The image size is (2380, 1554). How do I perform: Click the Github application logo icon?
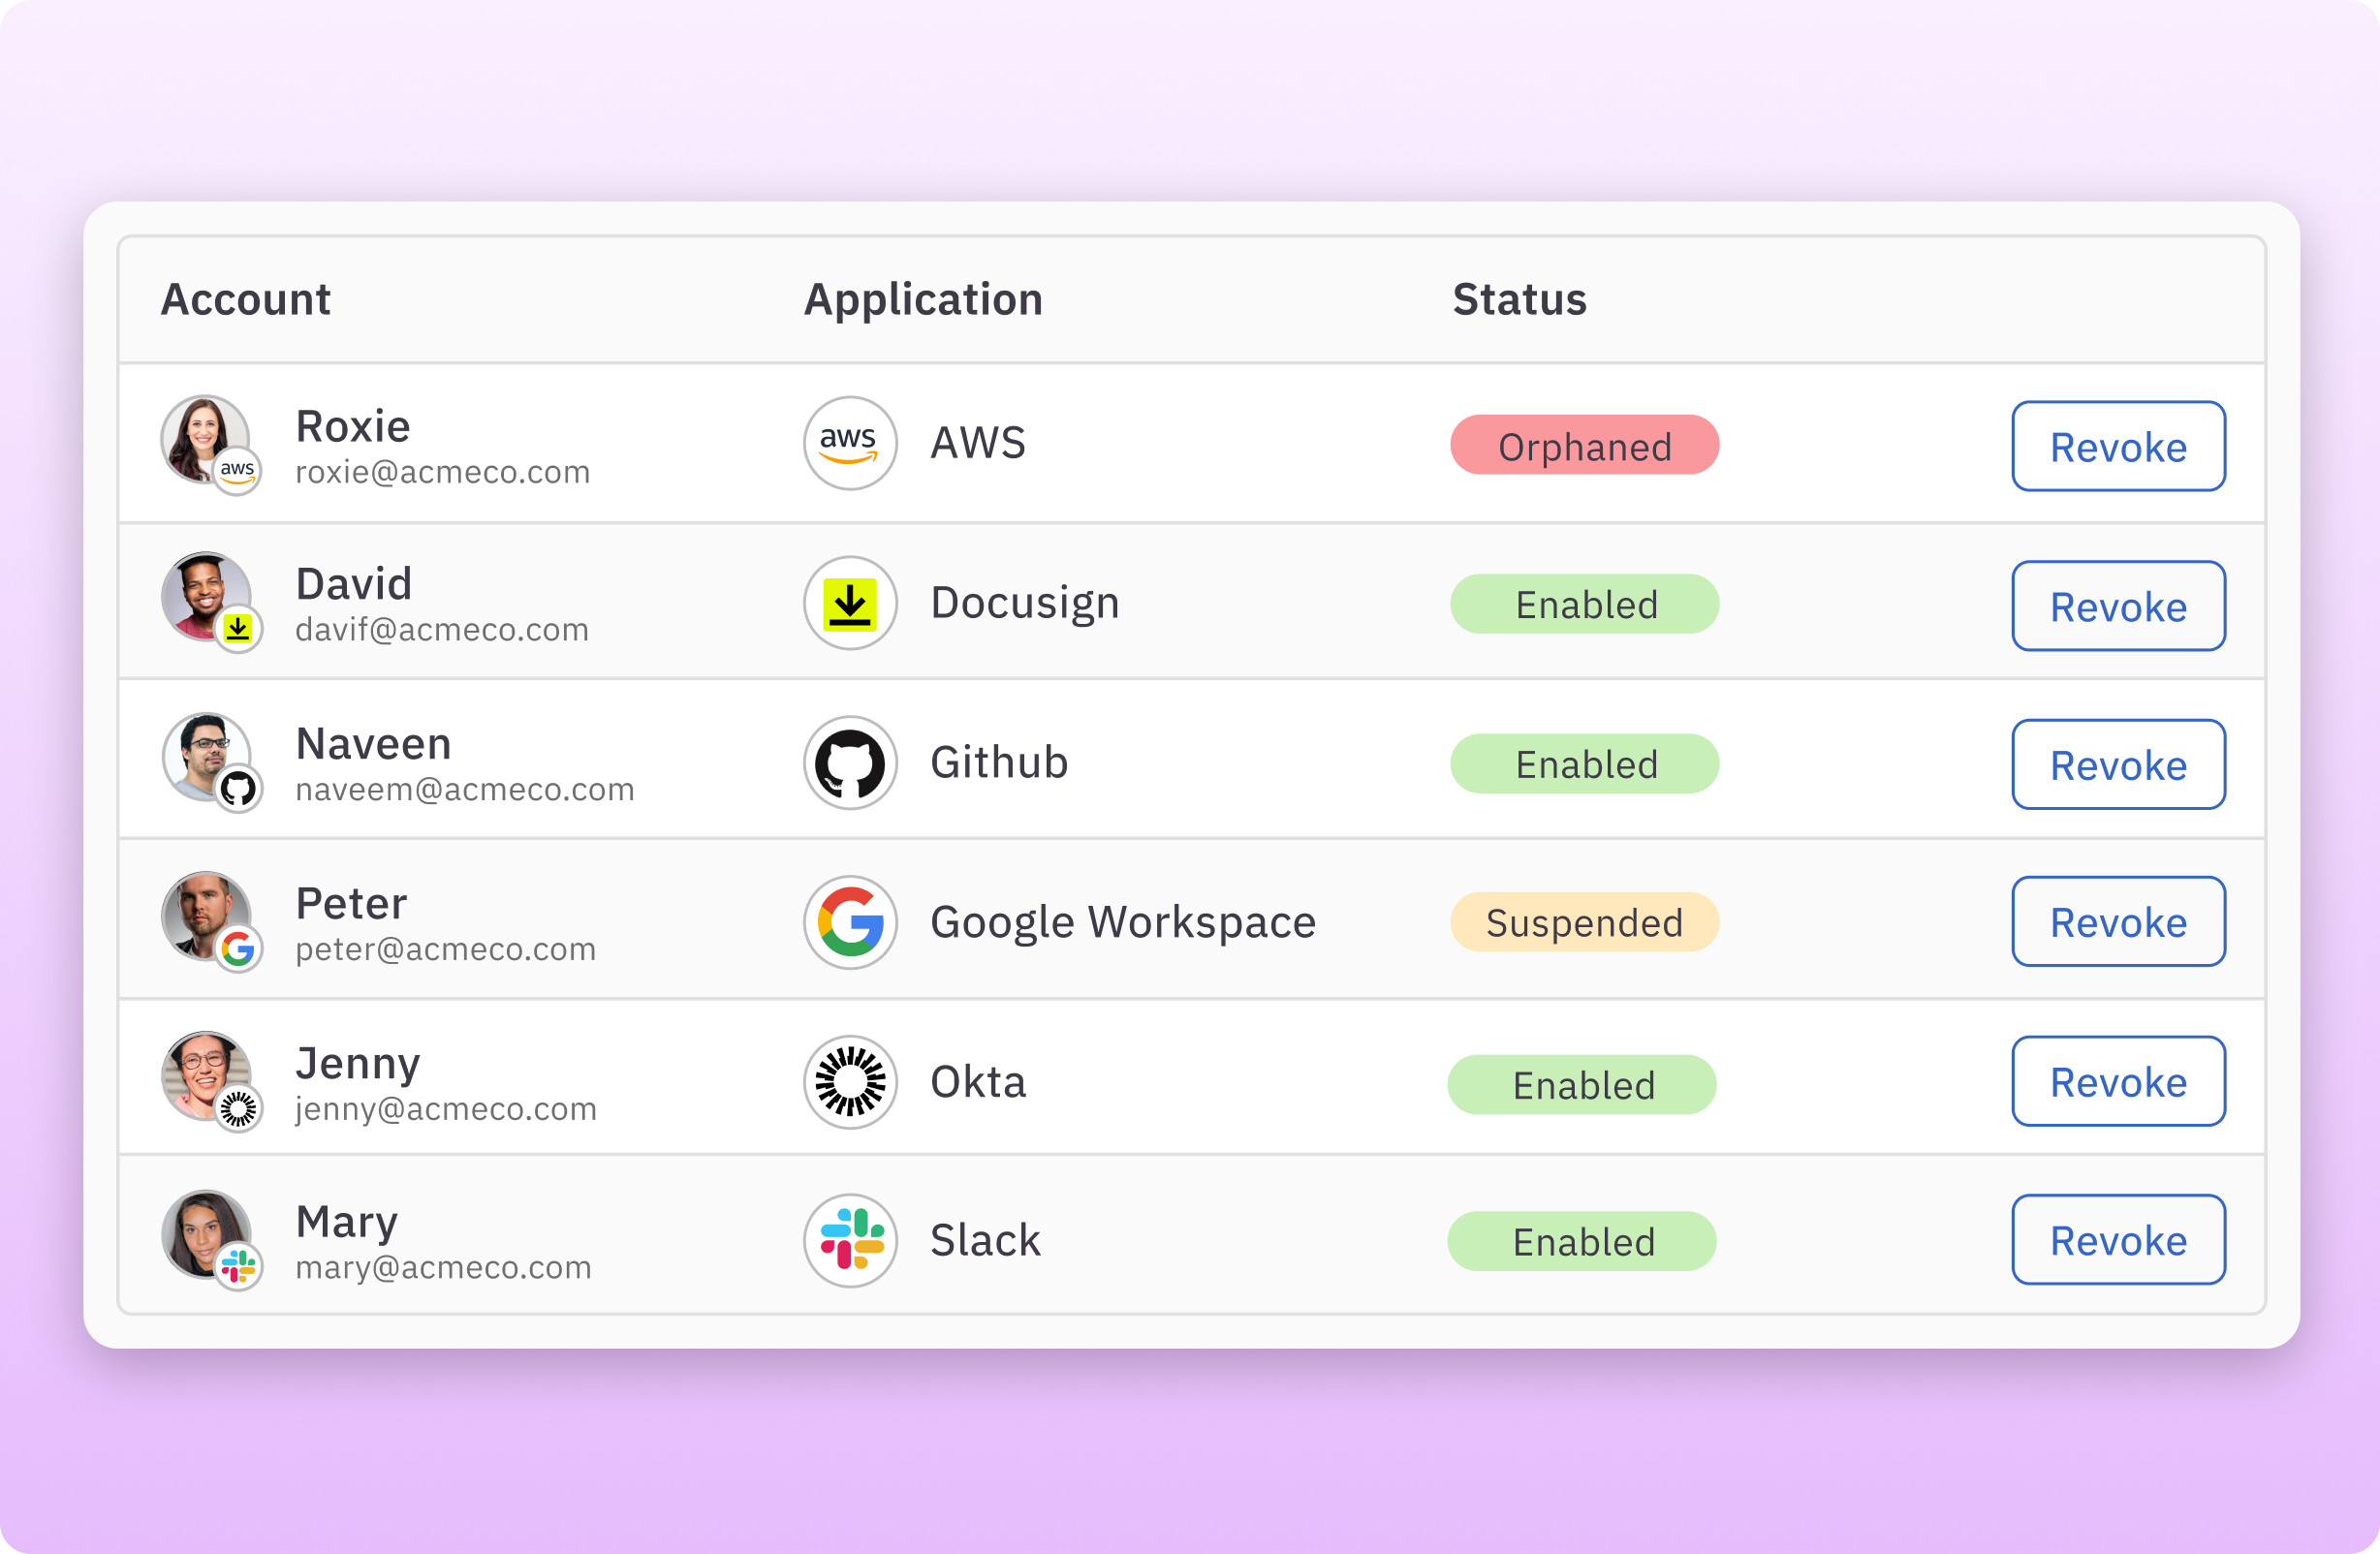pos(849,763)
